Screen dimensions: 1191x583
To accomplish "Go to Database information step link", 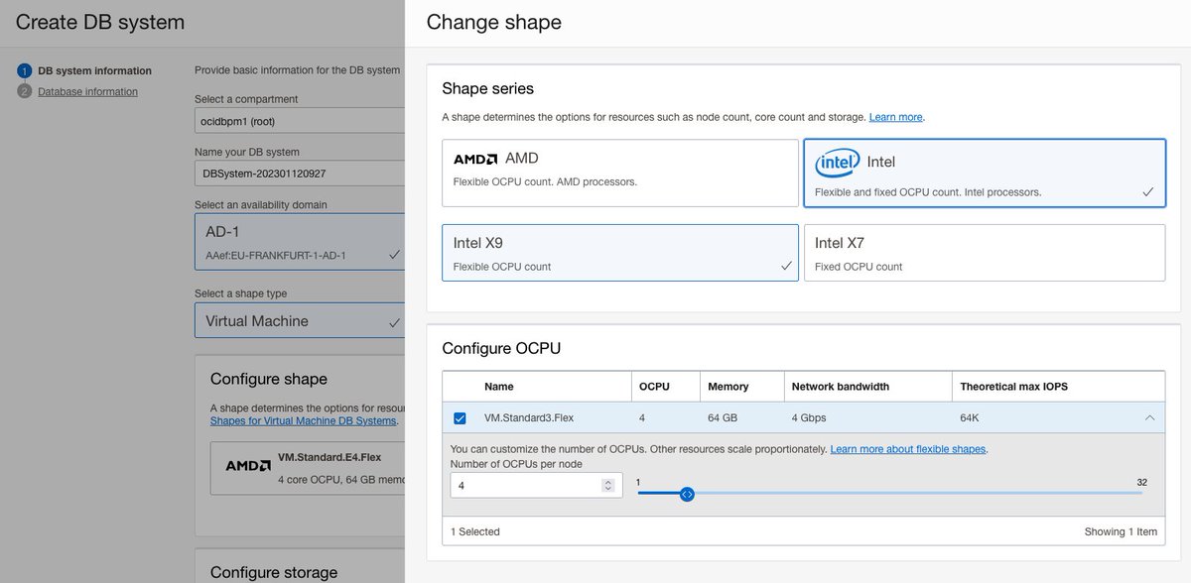I will click(x=87, y=91).
